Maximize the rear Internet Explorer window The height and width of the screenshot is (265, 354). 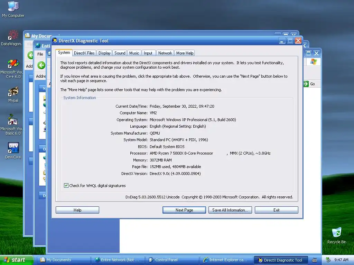308,53
